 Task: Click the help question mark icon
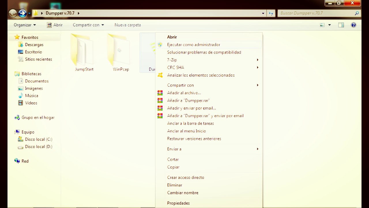(354, 25)
